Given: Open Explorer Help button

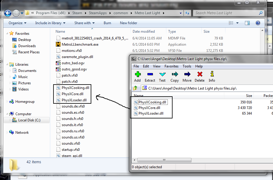Looking at the screenshot, I should (x=258, y=23).
